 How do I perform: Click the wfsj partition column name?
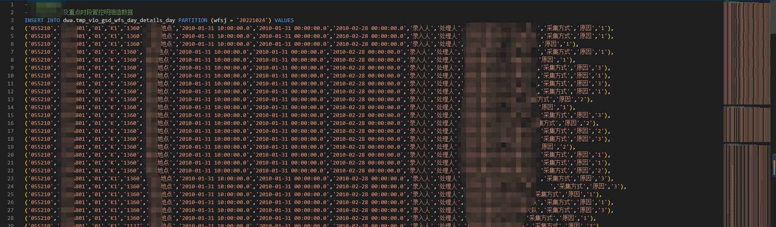(x=220, y=20)
